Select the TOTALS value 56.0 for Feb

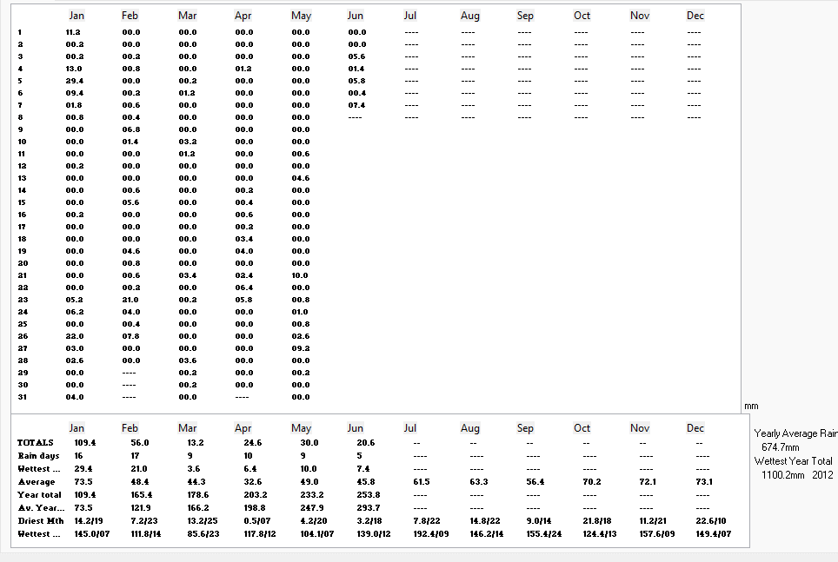140,443
